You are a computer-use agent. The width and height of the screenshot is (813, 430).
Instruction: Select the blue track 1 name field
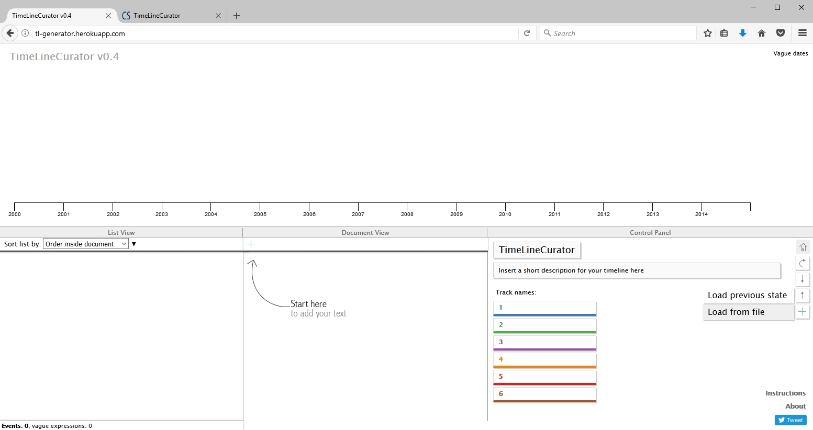click(544, 308)
